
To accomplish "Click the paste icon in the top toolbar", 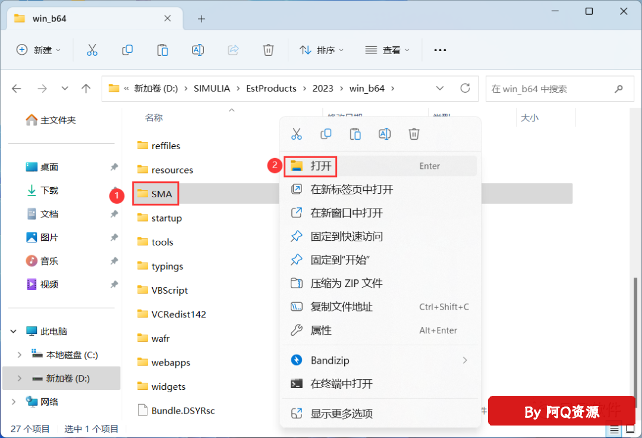I will [162, 51].
